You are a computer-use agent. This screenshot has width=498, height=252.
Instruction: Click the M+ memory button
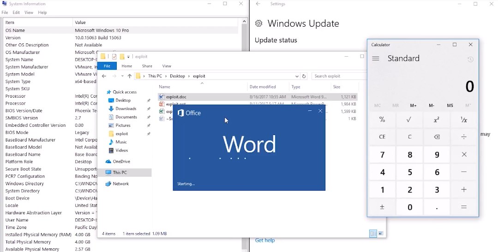413,105
